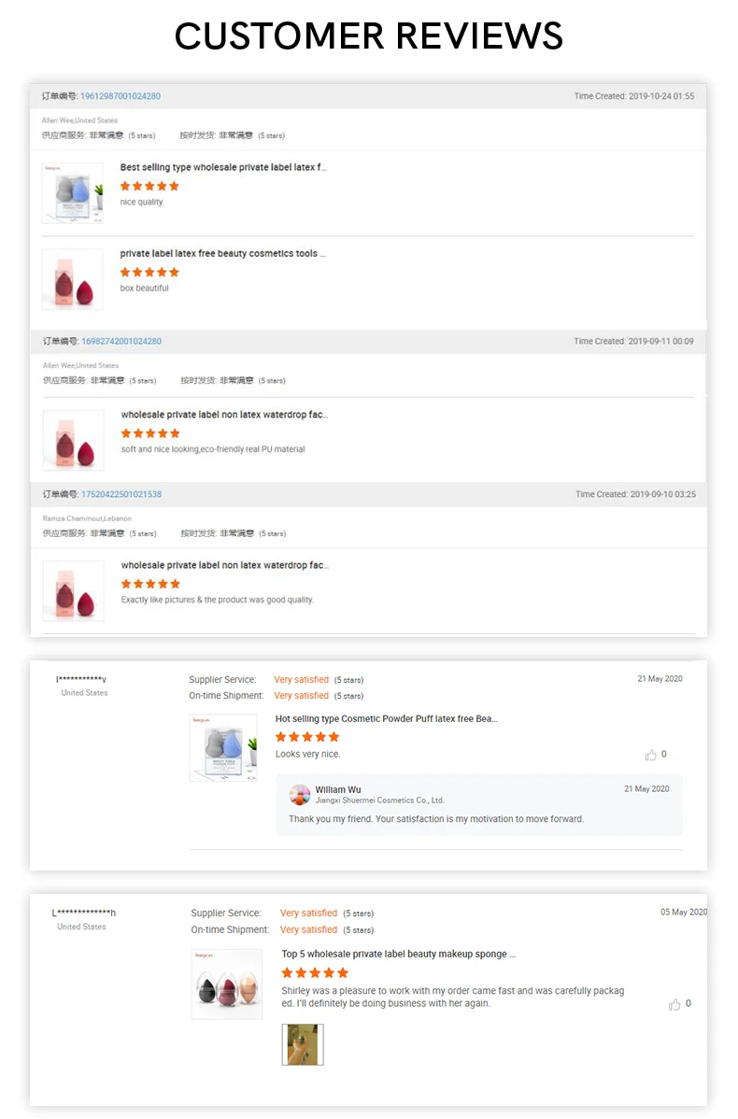The width and height of the screenshot is (738, 1119).
Task: Open three-sponge product thumbnail in last review
Action: pos(226,984)
